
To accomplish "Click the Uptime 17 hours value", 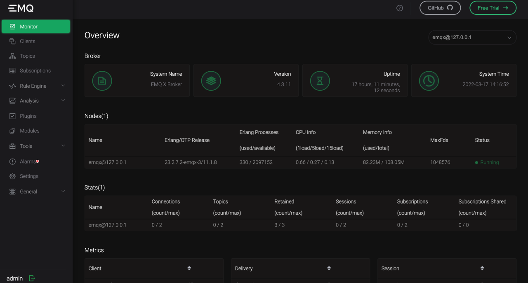I will pyautogui.click(x=376, y=87).
